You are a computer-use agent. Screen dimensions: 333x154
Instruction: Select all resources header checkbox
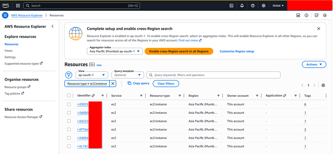point(69,96)
